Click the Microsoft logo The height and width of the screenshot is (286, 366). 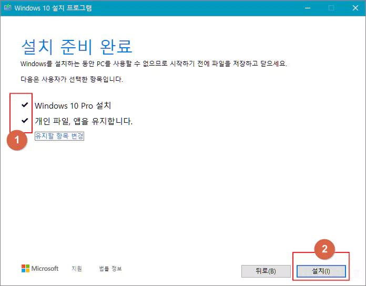click(x=40, y=269)
